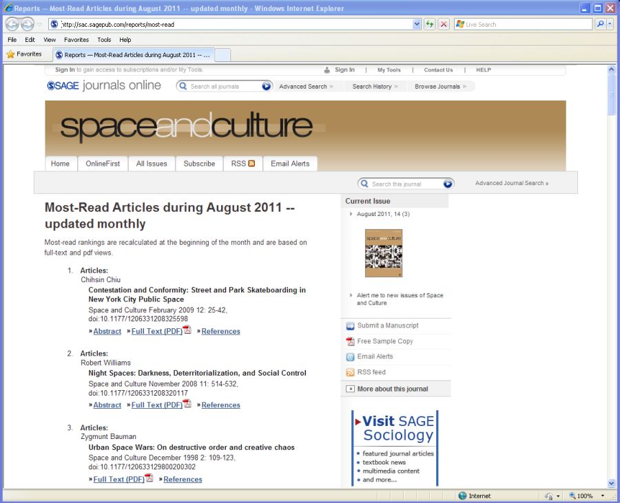Open the 'August 2011, 14 (3)' issue link

[x=383, y=214]
